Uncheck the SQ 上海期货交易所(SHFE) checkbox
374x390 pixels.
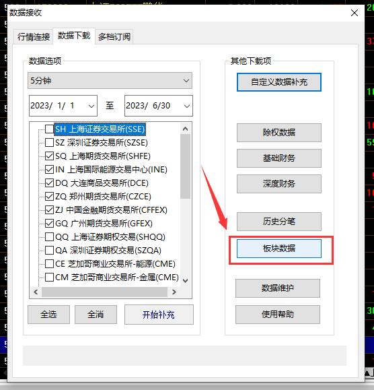(x=49, y=156)
